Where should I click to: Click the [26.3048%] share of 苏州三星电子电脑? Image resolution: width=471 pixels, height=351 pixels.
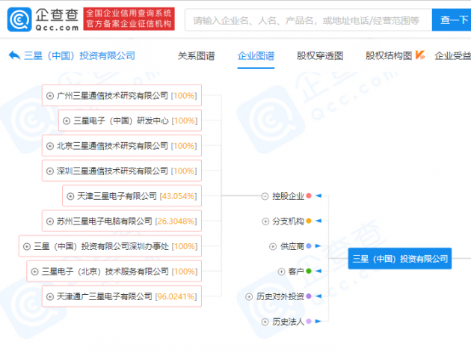coord(176,222)
